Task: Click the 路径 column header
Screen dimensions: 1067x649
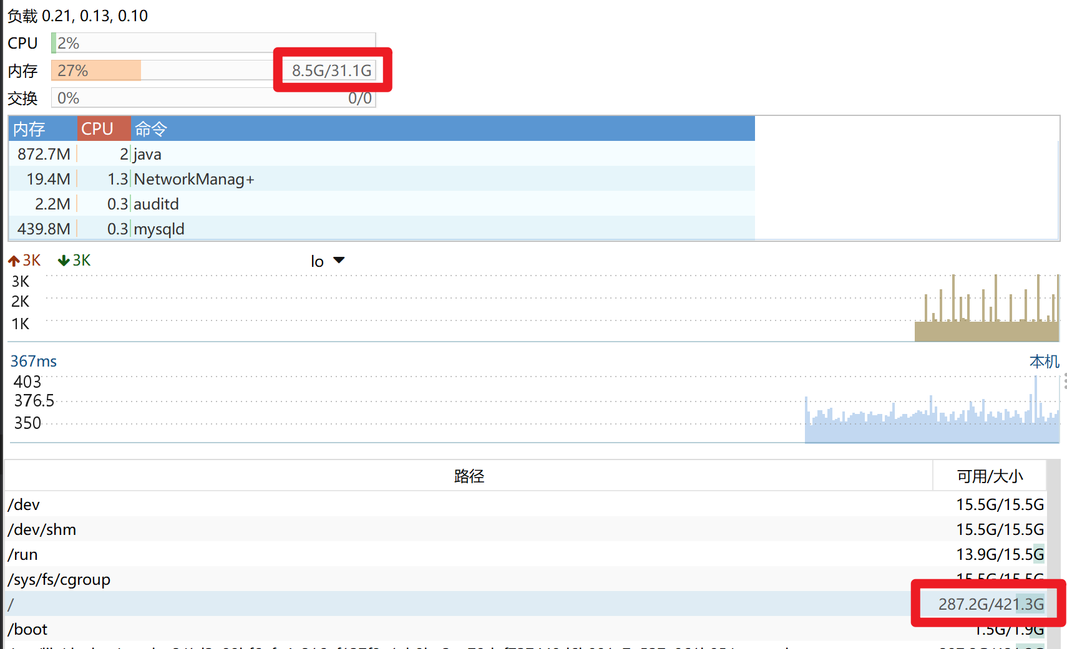Action: point(469,476)
